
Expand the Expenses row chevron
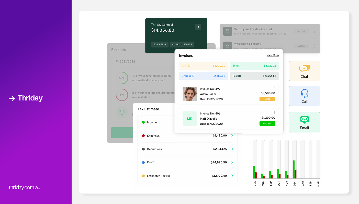tap(232, 136)
